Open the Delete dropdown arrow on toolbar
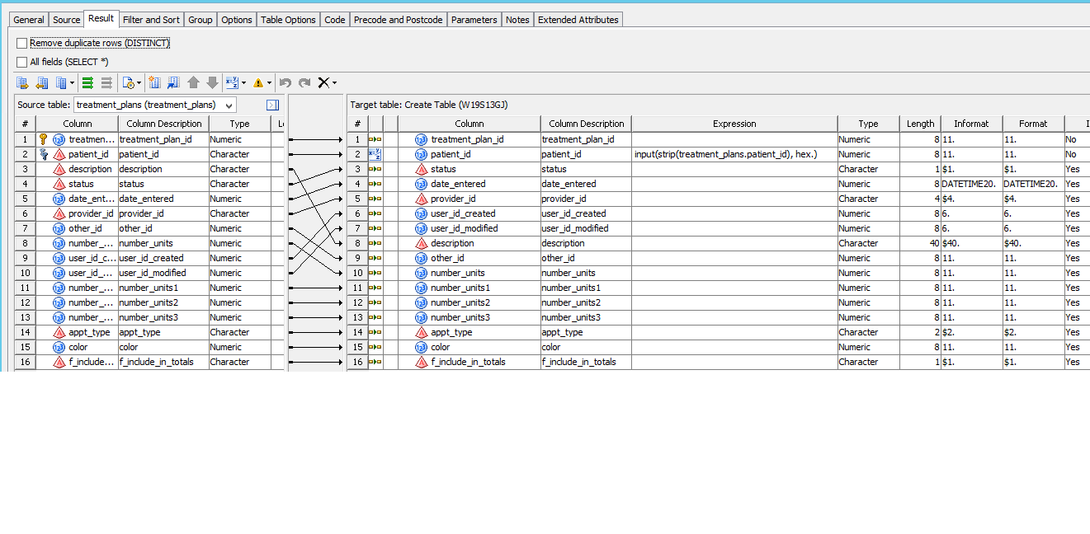1090x534 pixels. [333, 82]
